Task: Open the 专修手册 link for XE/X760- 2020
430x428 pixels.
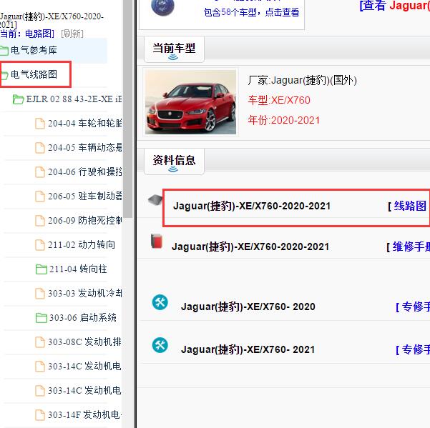Action: pyautogui.click(x=416, y=307)
